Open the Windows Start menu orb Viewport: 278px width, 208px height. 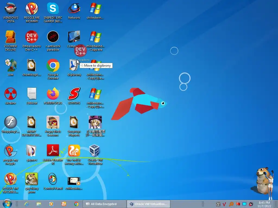pyautogui.click(x=7, y=204)
